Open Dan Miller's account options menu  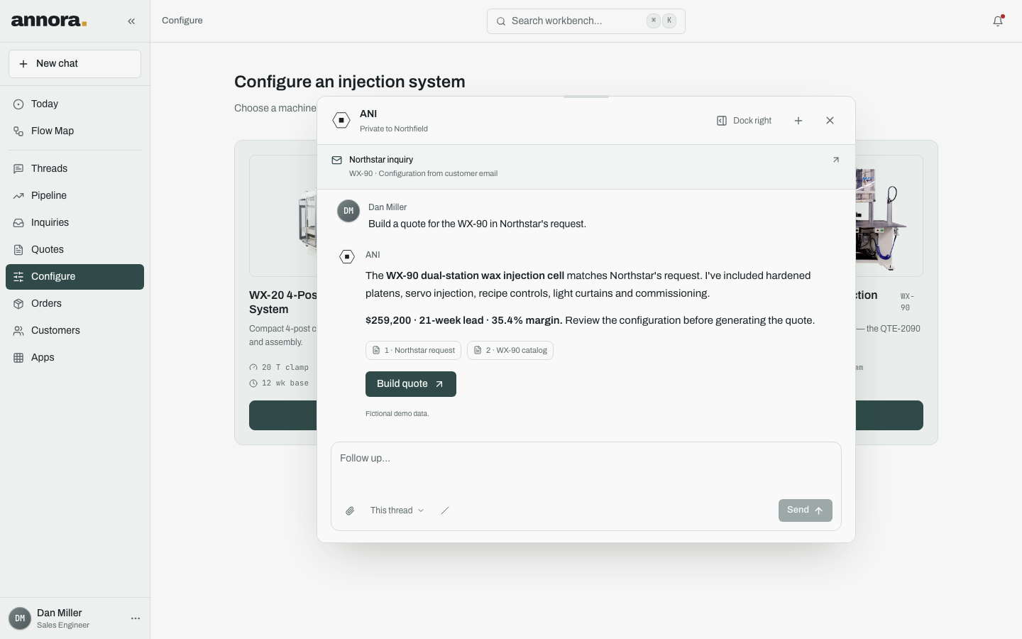(136, 618)
